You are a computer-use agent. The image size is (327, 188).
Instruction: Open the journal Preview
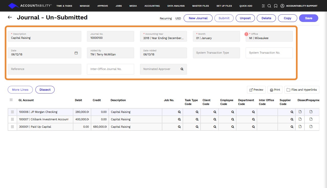(x=256, y=90)
